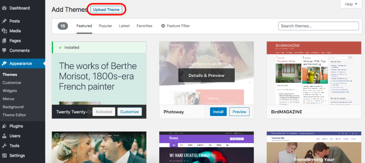Install the Photoway theme
This screenshot has height=163, width=365.
pyautogui.click(x=219, y=112)
